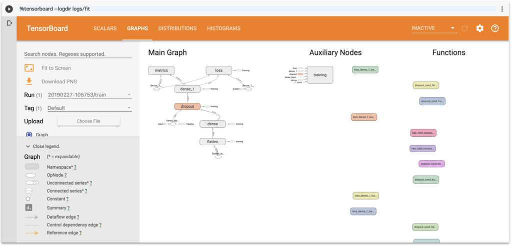Open the TensorBoard help icon
Screen dimensions: 512x246
click(x=495, y=28)
